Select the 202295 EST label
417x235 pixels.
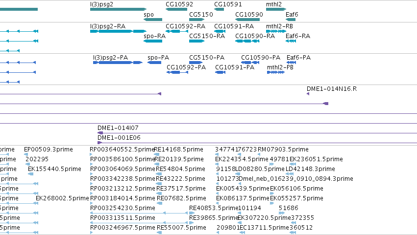[37, 159]
